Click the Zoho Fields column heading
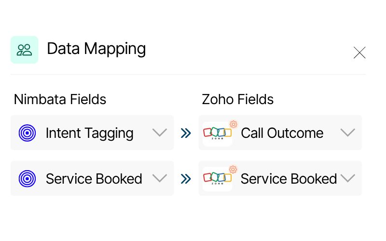Image resolution: width=386 pixels, height=241 pixels. pyautogui.click(x=238, y=99)
